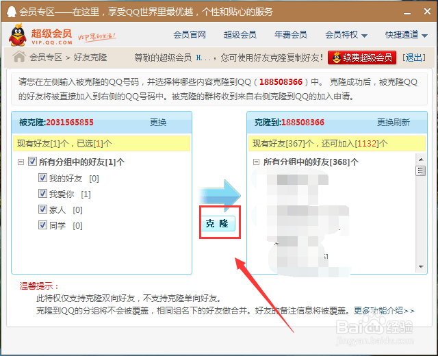The width and height of the screenshot is (438, 356).
Task: Click the home icon in breadcrumb bar
Action: click(x=19, y=57)
